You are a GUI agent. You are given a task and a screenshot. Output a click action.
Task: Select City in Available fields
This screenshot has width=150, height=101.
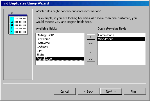pyautogui.click(x=60, y=51)
